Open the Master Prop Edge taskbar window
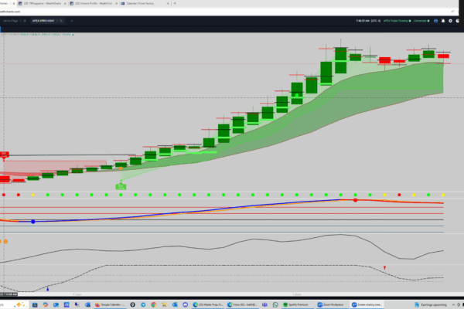This screenshot has width=464, height=309. (208, 304)
